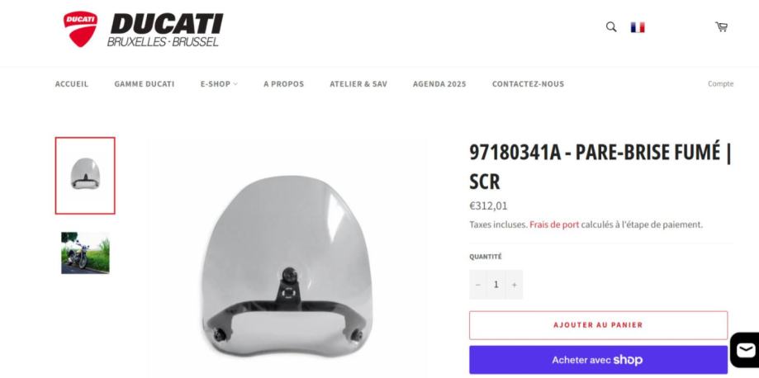Select CONTACTEZ-NOUS in the navigation

point(528,83)
